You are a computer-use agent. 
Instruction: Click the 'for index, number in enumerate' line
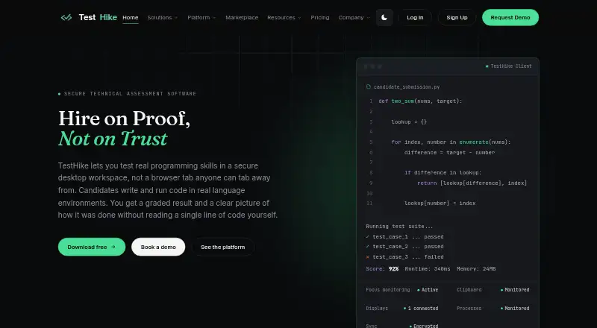pyautogui.click(x=451, y=142)
